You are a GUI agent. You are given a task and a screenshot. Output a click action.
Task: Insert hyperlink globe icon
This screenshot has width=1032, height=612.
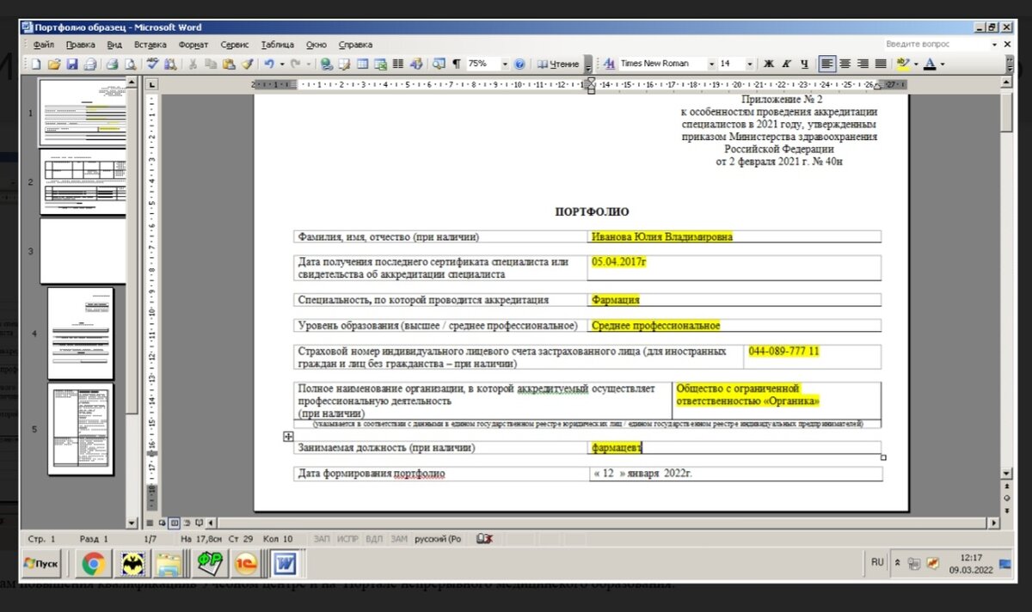[x=327, y=64]
